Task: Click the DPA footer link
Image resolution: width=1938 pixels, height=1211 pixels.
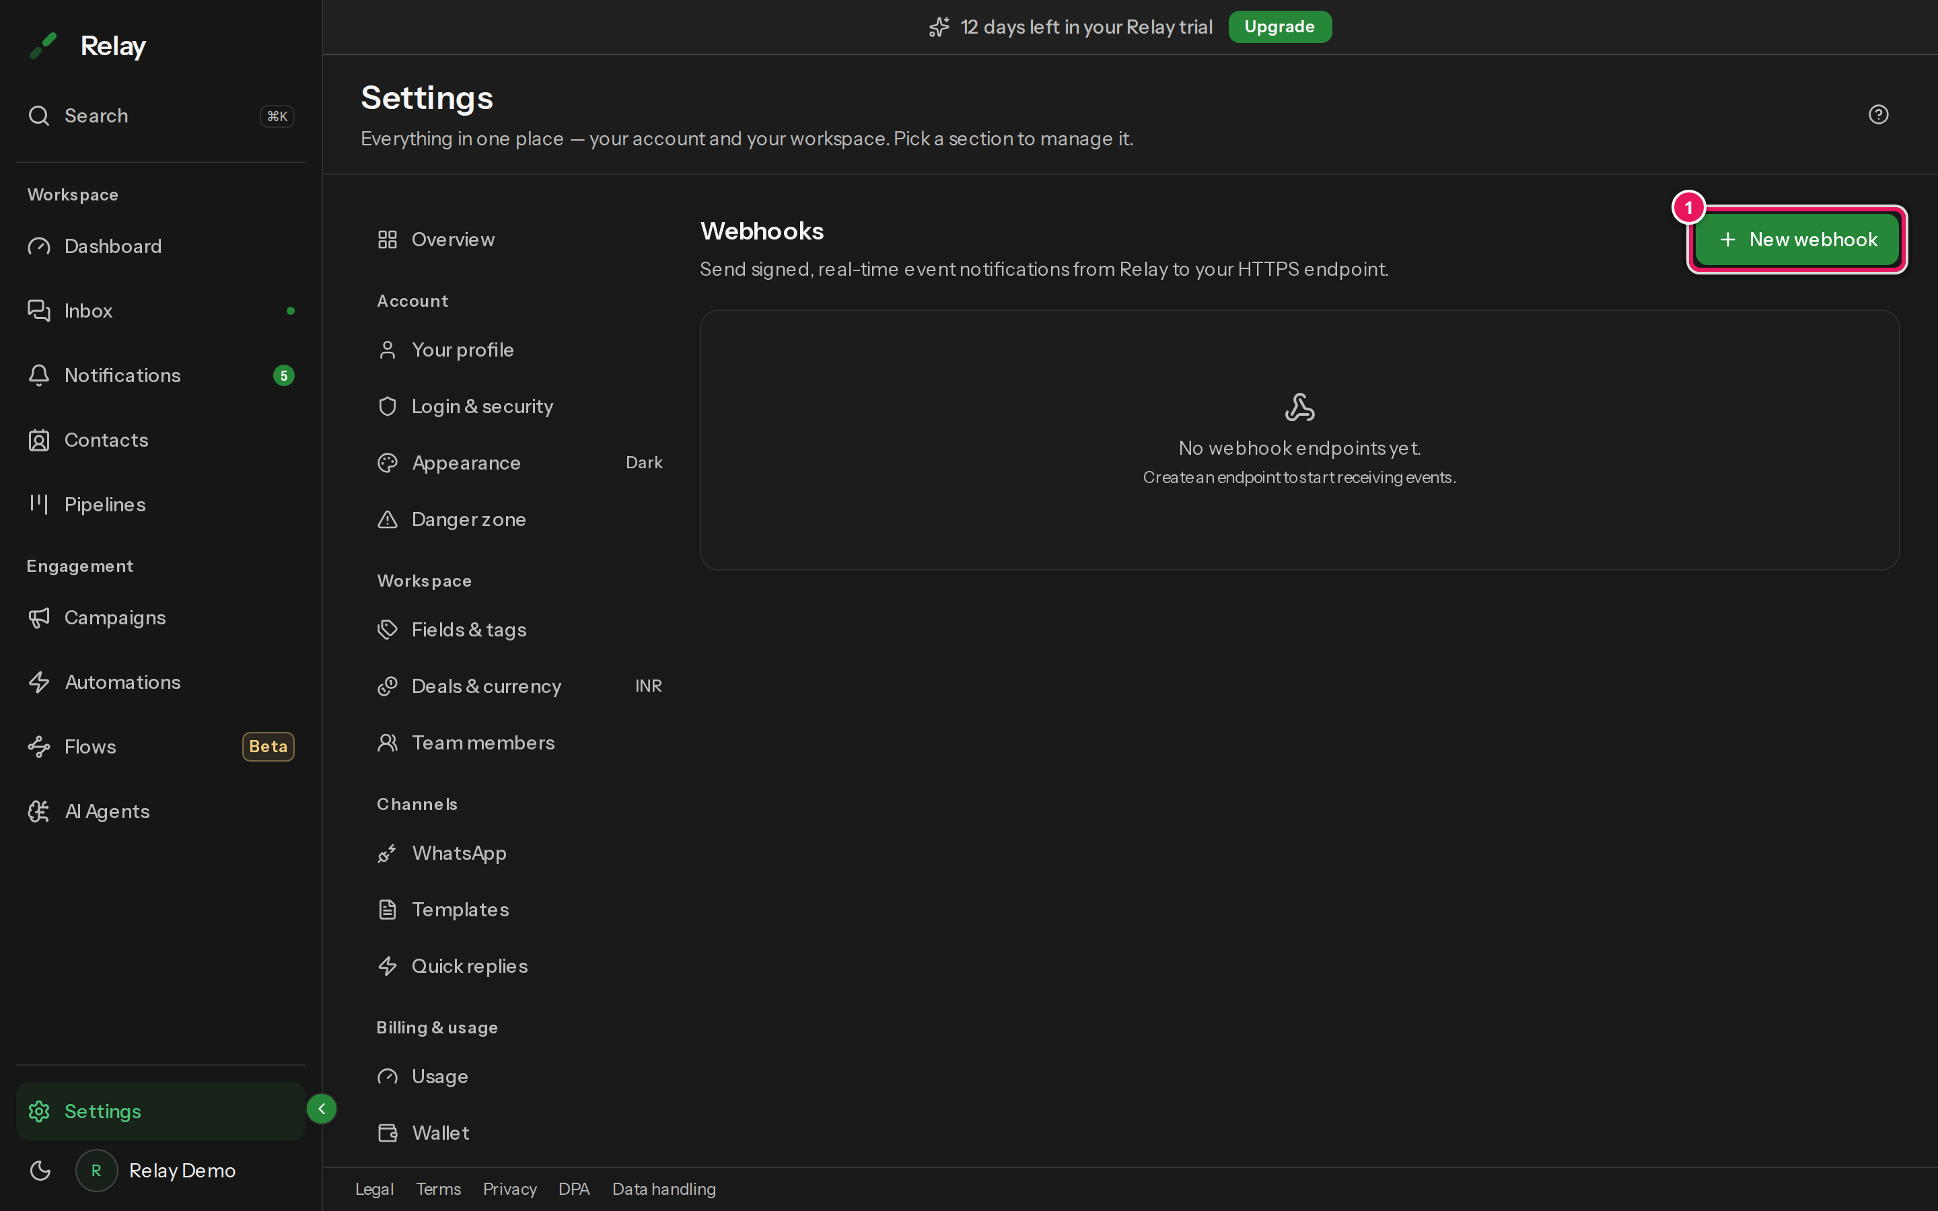Action: (x=573, y=1189)
